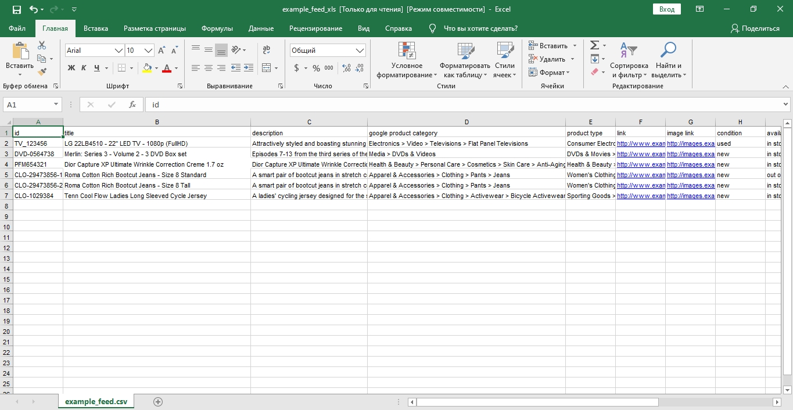Click the Increase Indent icon
The image size is (793, 410).
tap(249, 68)
